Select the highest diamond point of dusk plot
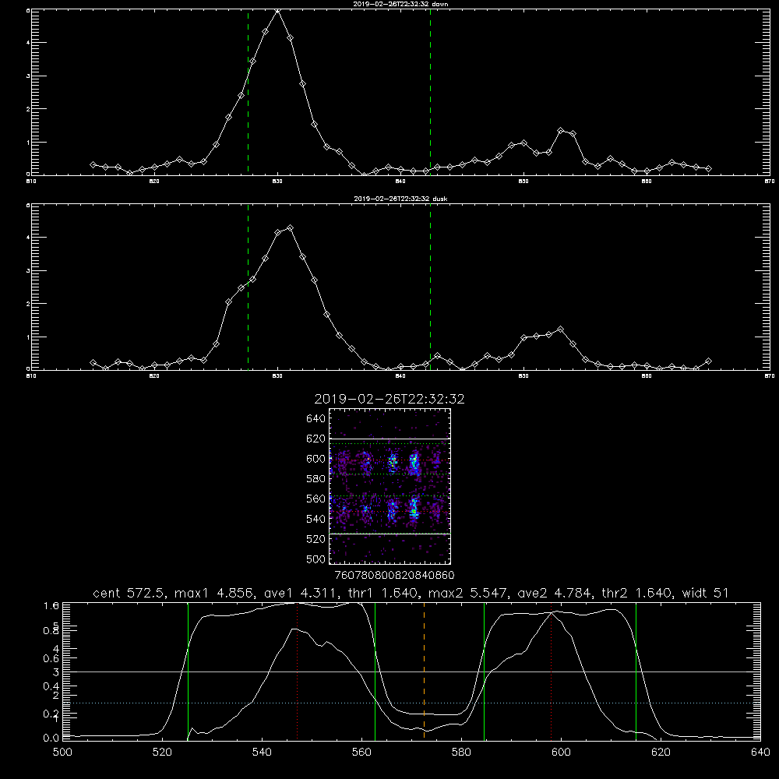Viewport: 779px width, 779px height. point(290,228)
